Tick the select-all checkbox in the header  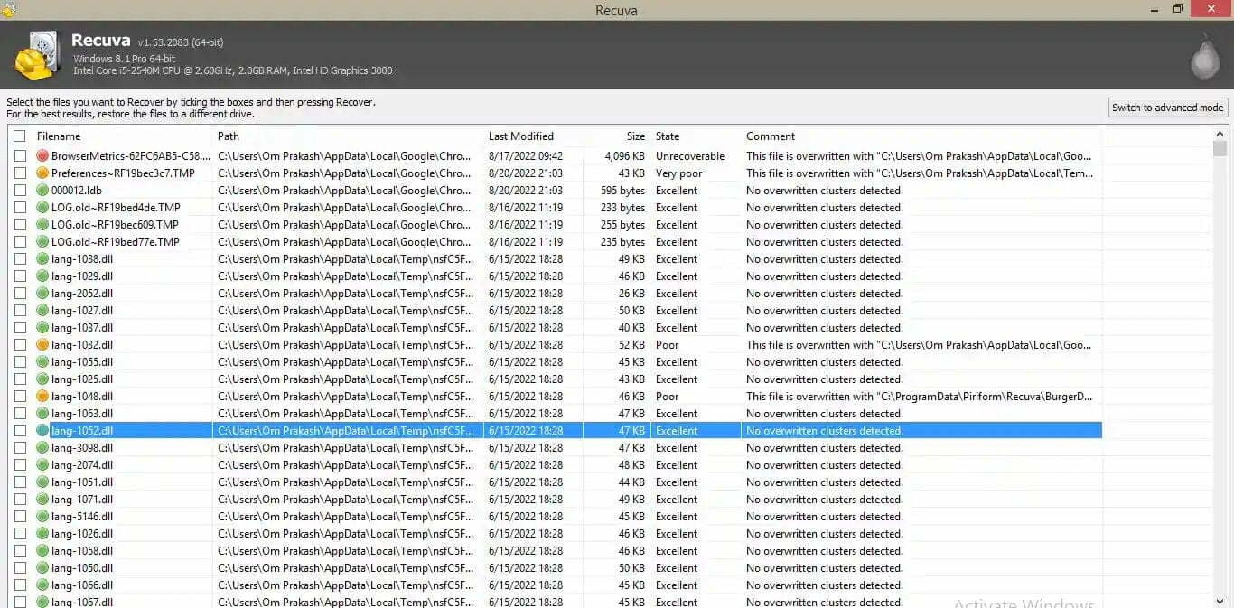coord(20,136)
